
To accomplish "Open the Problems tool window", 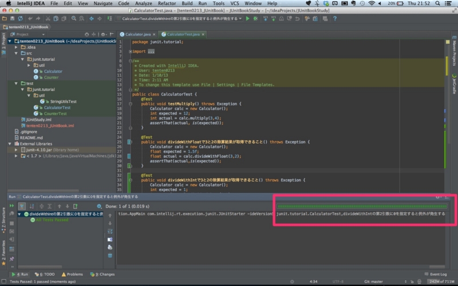I will point(72,275).
